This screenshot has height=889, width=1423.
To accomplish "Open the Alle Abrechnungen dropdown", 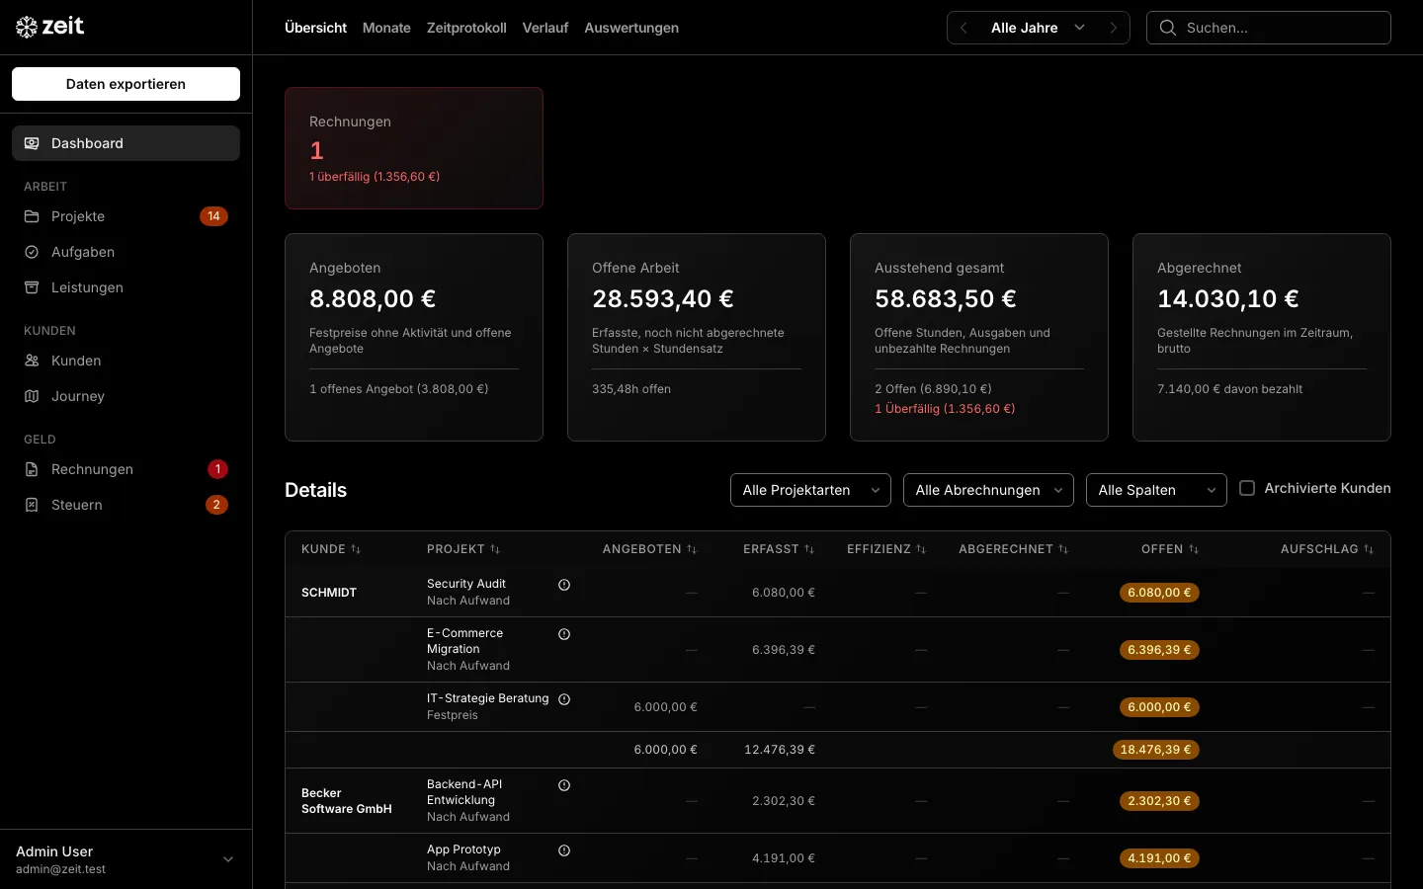I will (988, 490).
